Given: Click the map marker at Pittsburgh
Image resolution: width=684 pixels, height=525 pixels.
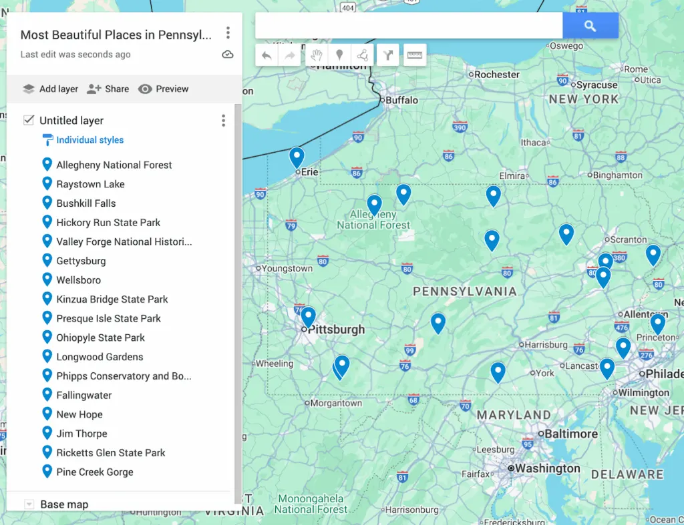Looking at the screenshot, I should pos(309,317).
